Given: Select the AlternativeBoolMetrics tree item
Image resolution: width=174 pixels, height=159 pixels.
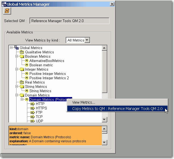Looking at the screenshot, I should (47, 61).
